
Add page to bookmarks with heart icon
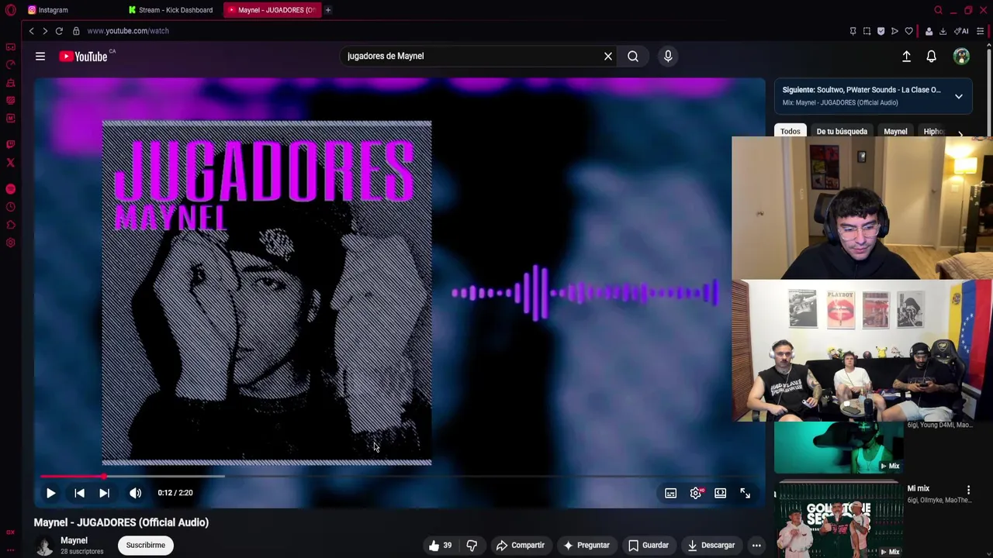908,31
